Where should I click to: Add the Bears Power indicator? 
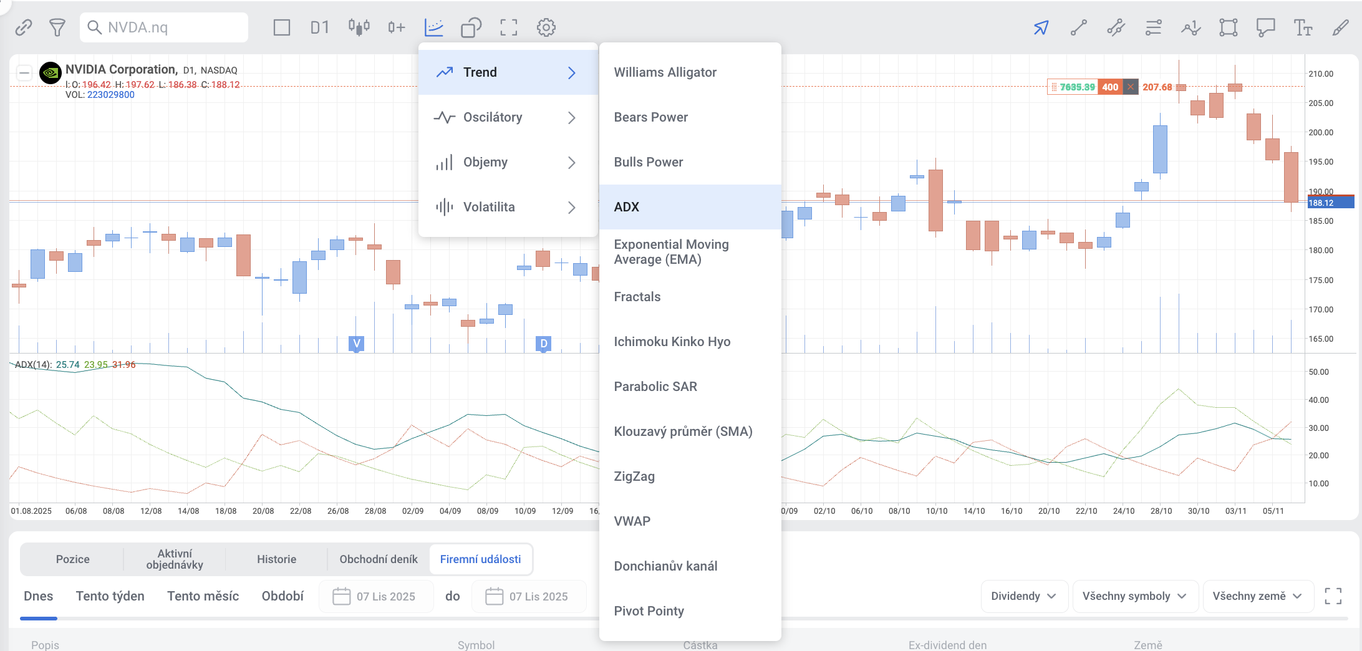click(x=690, y=117)
